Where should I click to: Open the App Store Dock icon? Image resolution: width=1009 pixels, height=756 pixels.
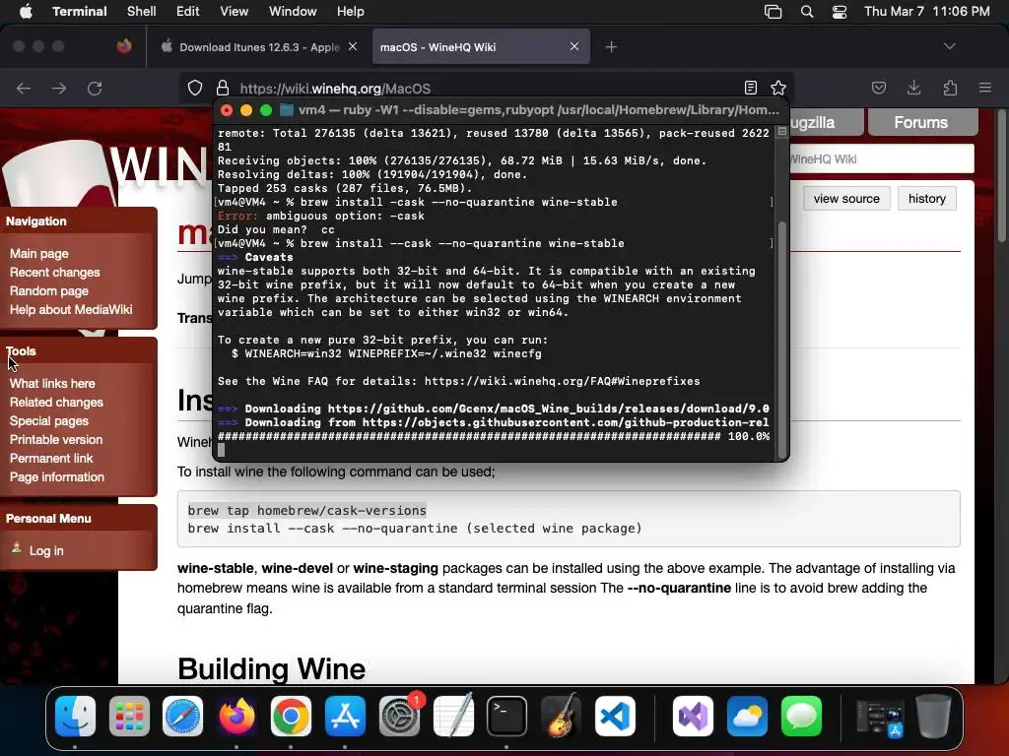[x=345, y=717]
